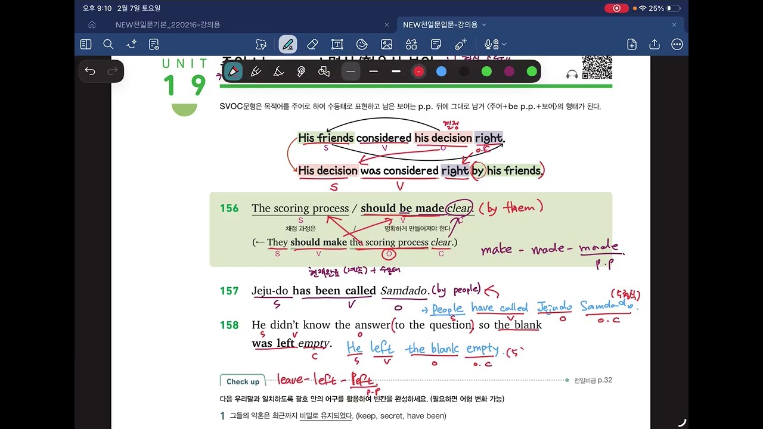Open the shapes elements tool
Screen dimensions: 763x429
[411, 44]
